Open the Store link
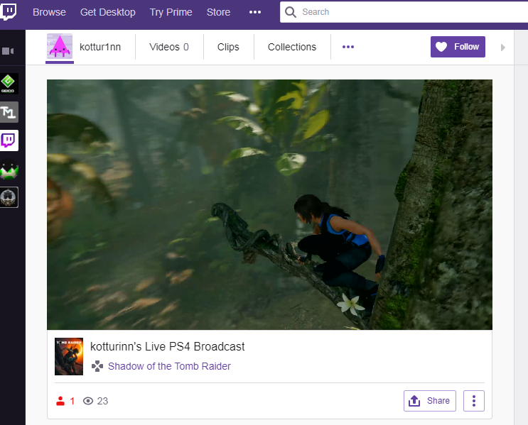The height and width of the screenshot is (425, 528). [219, 12]
